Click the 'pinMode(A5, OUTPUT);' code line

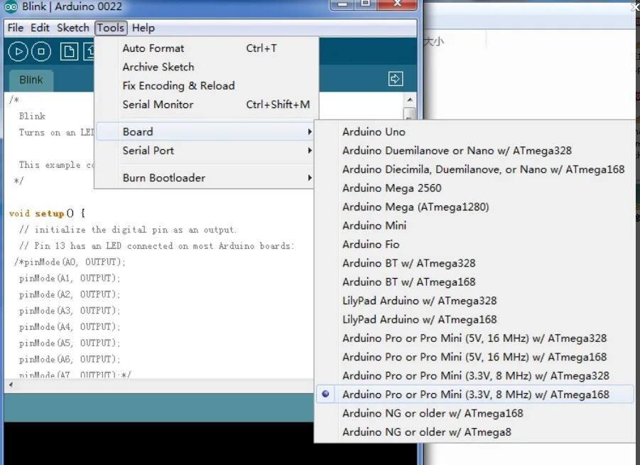pyautogui.click(x=70, y=343)
